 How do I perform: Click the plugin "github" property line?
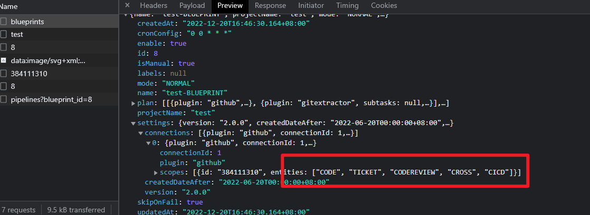tap(193, 163)
